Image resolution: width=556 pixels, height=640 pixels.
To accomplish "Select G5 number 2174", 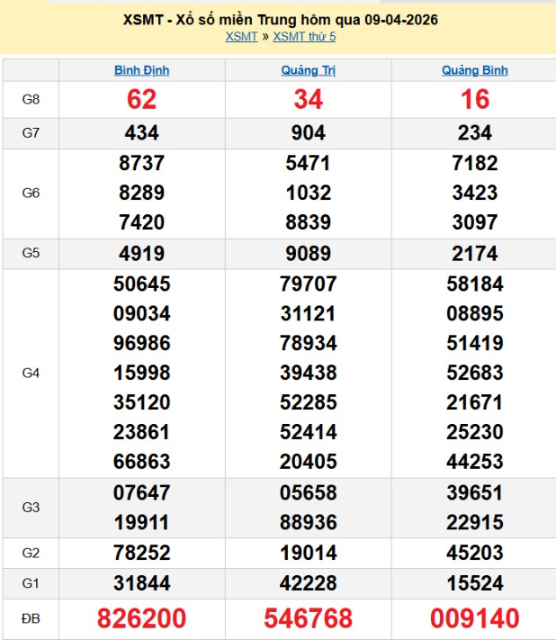I will [x=474, y=253].
